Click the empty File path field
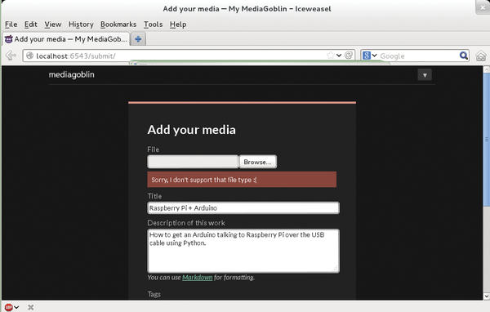490x312 pixels. (193, 162)
